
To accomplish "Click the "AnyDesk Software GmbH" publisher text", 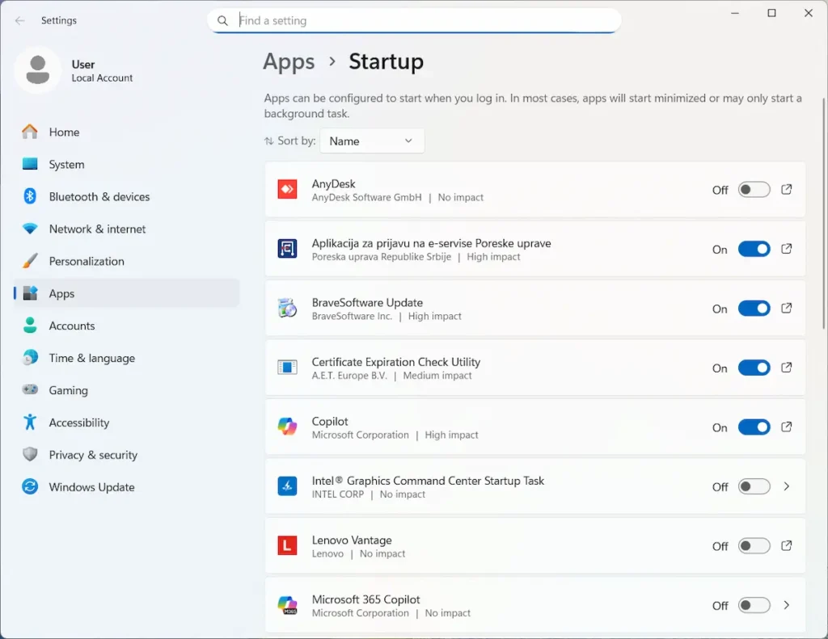I will pyautogui.click(x=366, y=197).
